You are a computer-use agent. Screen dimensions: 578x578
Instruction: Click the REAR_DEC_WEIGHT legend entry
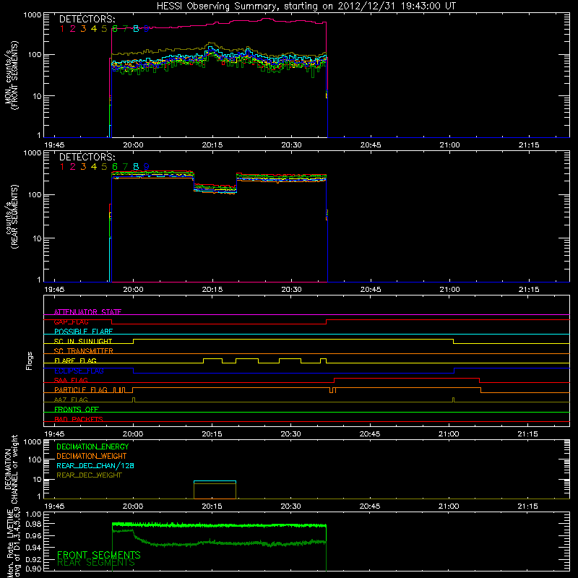tap(89, 475)
